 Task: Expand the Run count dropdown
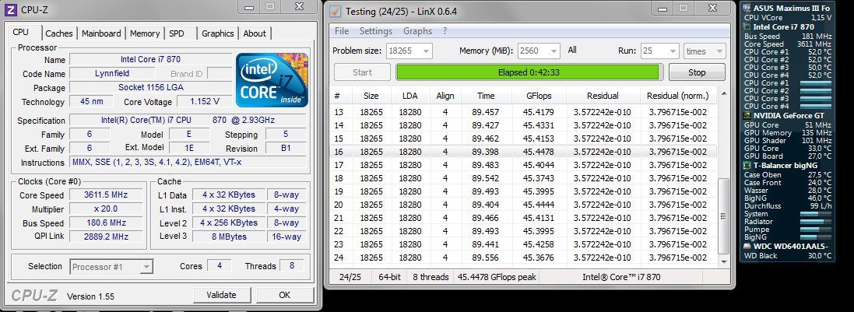659,51
